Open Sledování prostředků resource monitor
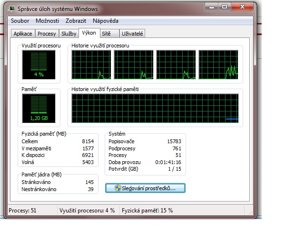 point(145,188)
